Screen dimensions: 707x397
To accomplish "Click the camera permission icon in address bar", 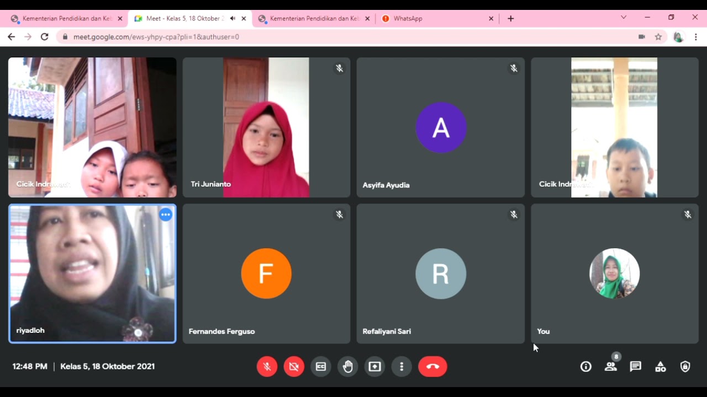I will tap(642, 37).
